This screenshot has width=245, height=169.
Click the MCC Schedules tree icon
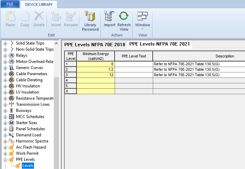coord(12,117)
